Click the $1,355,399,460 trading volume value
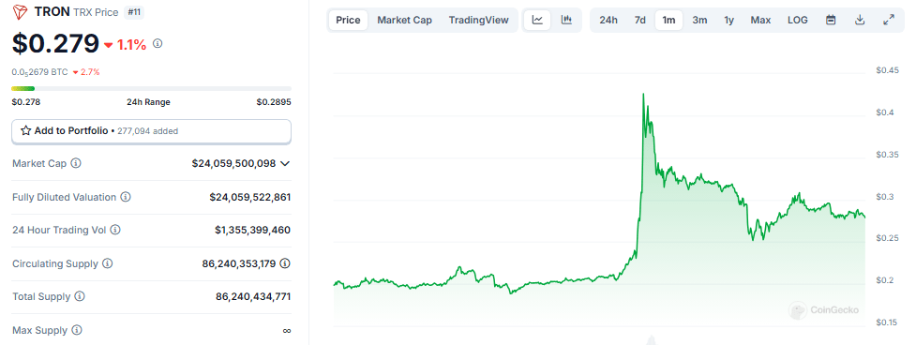916x345 pixels. coord(252,230)
